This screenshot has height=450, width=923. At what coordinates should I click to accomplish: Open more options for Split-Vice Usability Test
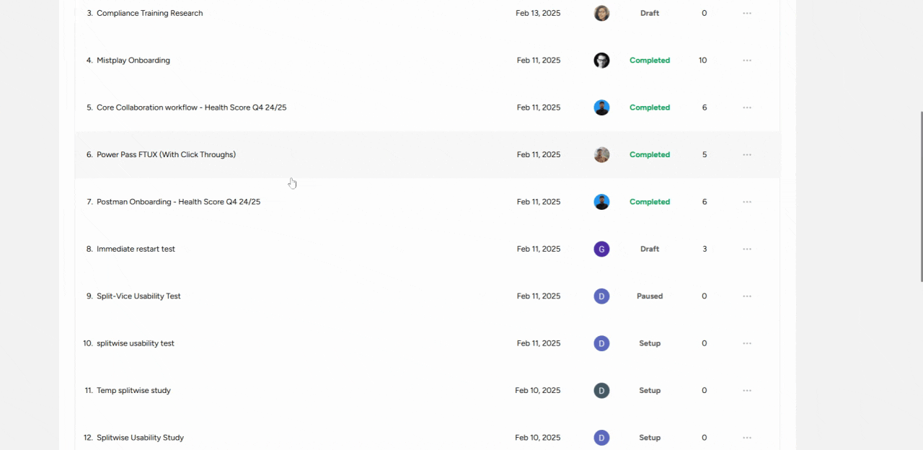(747, 296)
